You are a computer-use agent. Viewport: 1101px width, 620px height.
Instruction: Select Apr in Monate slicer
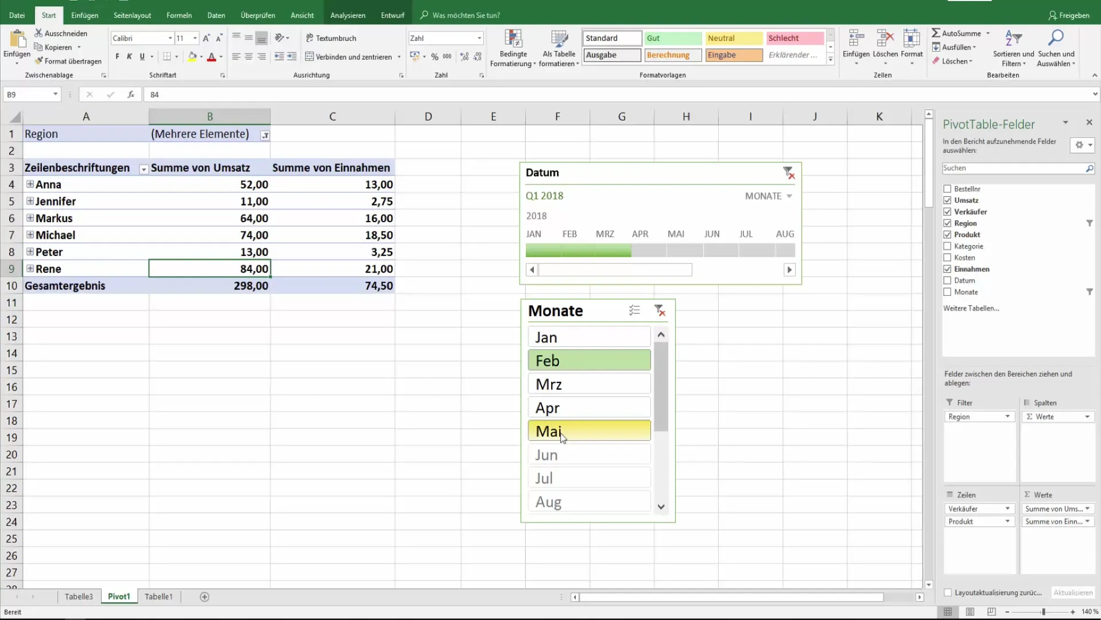(589, 408)
